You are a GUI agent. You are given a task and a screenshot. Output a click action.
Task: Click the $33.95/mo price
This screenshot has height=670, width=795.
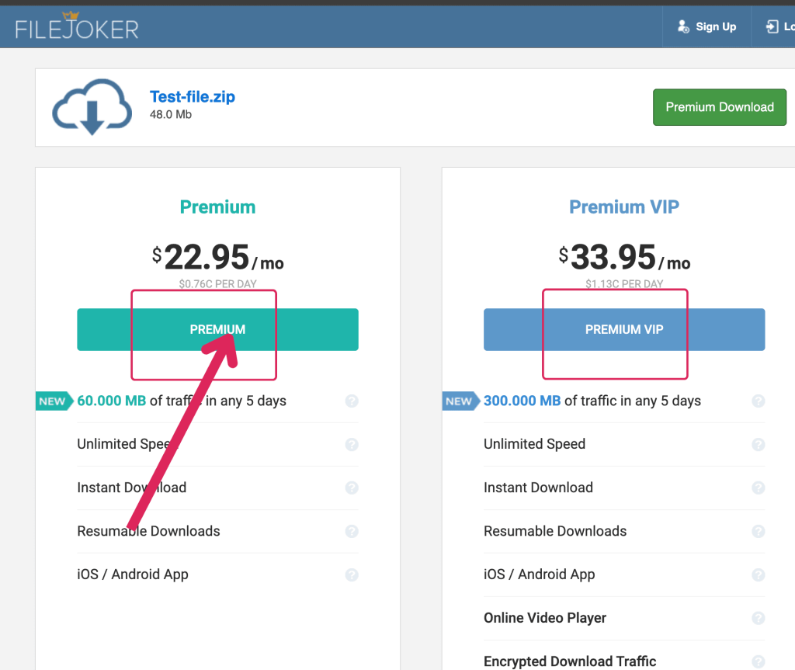(624, 257)
